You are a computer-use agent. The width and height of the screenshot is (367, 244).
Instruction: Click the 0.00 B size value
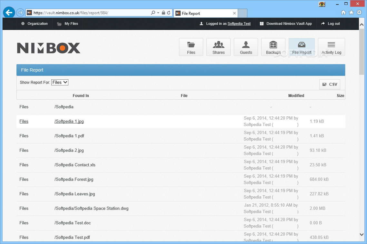coord(316,223)
